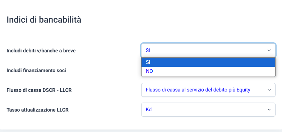Select SI in the open dropdown list
This screenshot has height=132, width=282.
pyautogui.click(x=208, y=62)
